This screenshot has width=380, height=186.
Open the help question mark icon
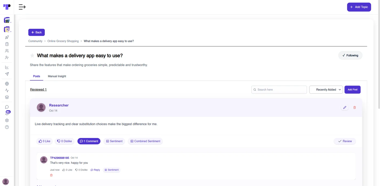pos(7,127)
